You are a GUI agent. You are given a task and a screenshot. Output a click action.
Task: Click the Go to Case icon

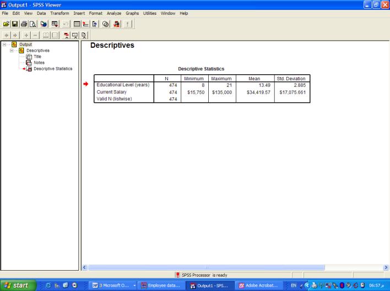(x=85, y=24)
